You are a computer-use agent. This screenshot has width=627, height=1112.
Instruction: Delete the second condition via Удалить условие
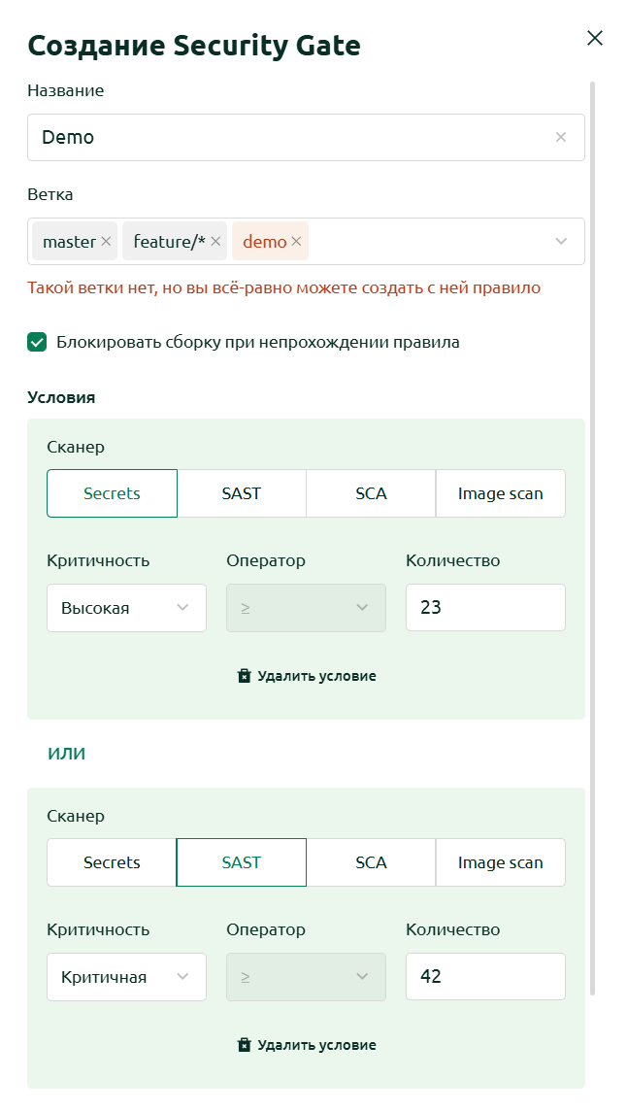(306, 1045)
